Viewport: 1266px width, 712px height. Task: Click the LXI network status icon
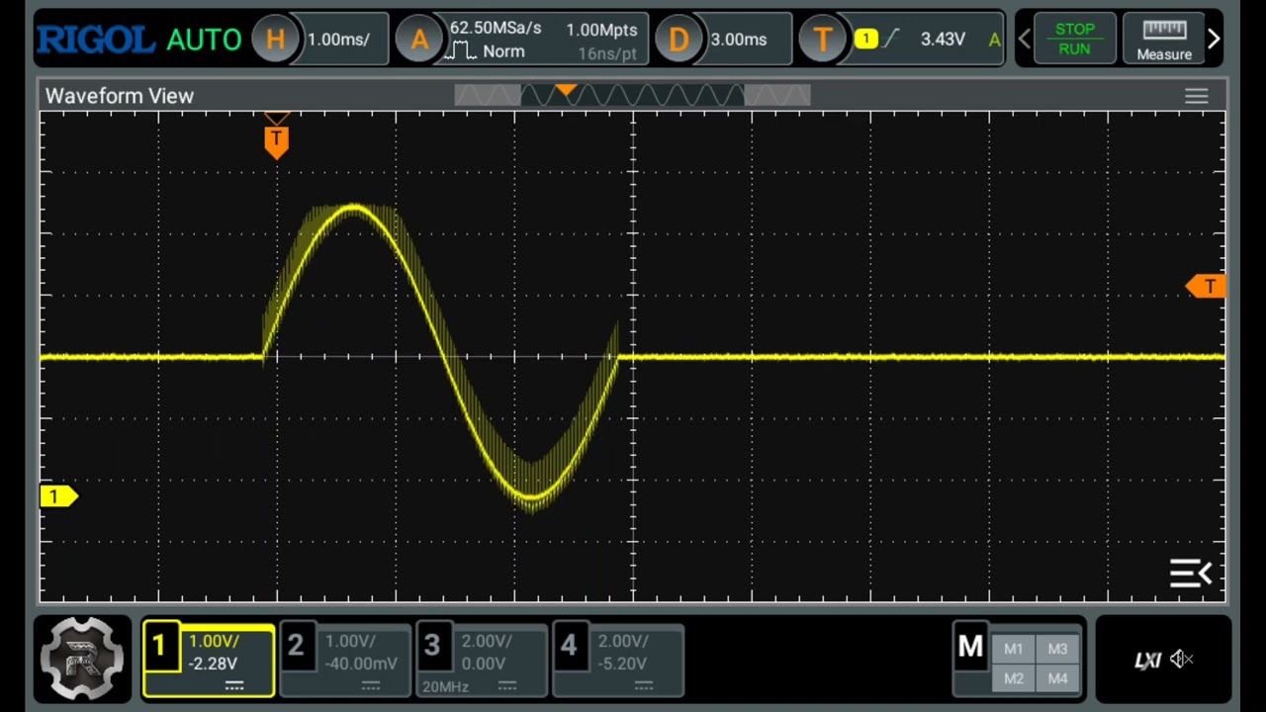[1146, 661]
